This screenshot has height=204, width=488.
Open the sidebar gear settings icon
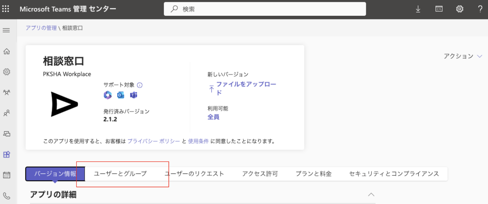[7, 72]
